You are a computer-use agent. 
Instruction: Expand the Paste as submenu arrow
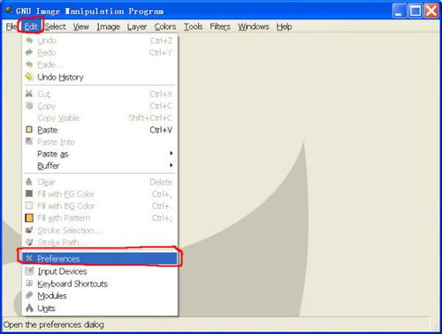[x=171, y=153]
